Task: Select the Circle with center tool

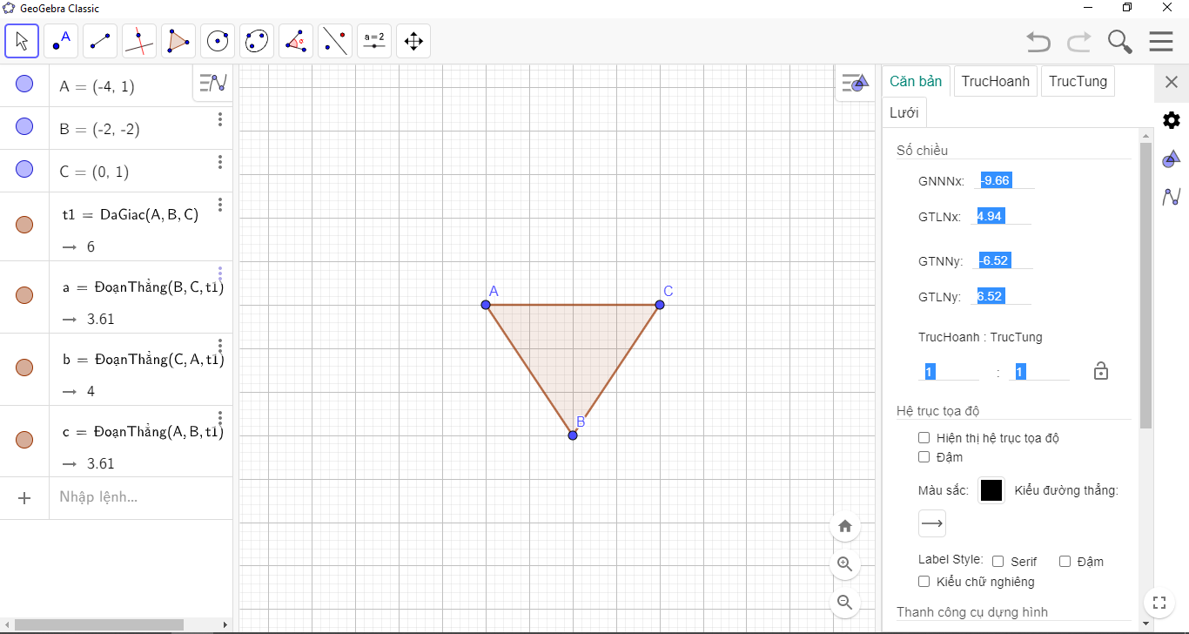Action: pyautogui.click(x=218, y=41)
